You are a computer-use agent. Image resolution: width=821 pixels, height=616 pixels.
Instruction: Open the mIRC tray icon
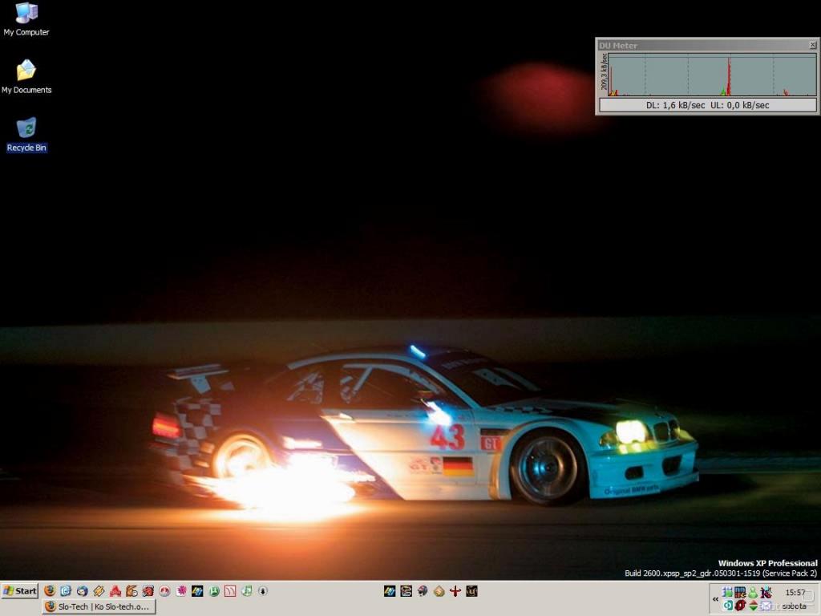click(740, 593)
